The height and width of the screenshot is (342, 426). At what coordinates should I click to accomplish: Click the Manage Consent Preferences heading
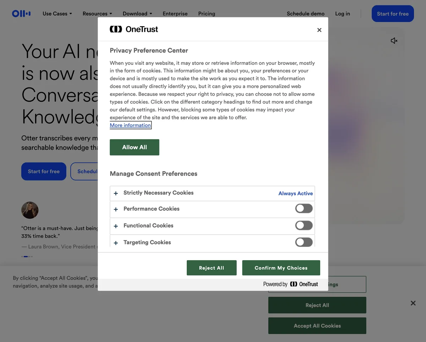click(153, 174)
